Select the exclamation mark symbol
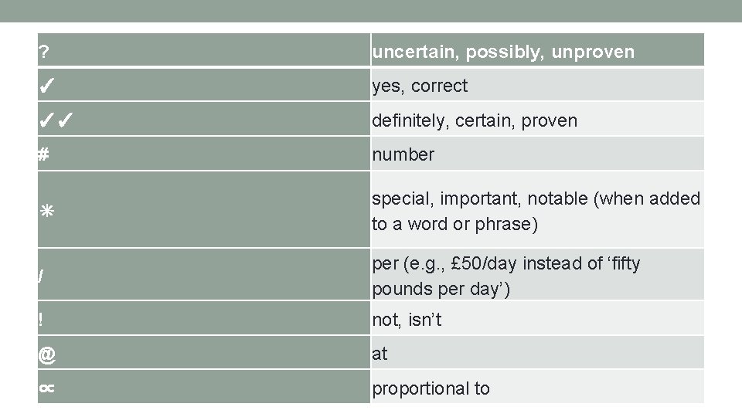 42,320
